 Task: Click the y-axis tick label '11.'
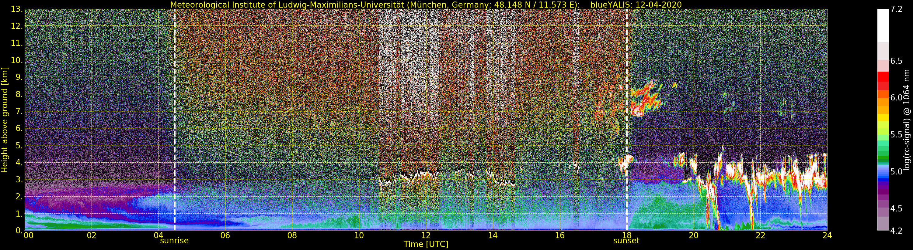coord(17,43)
